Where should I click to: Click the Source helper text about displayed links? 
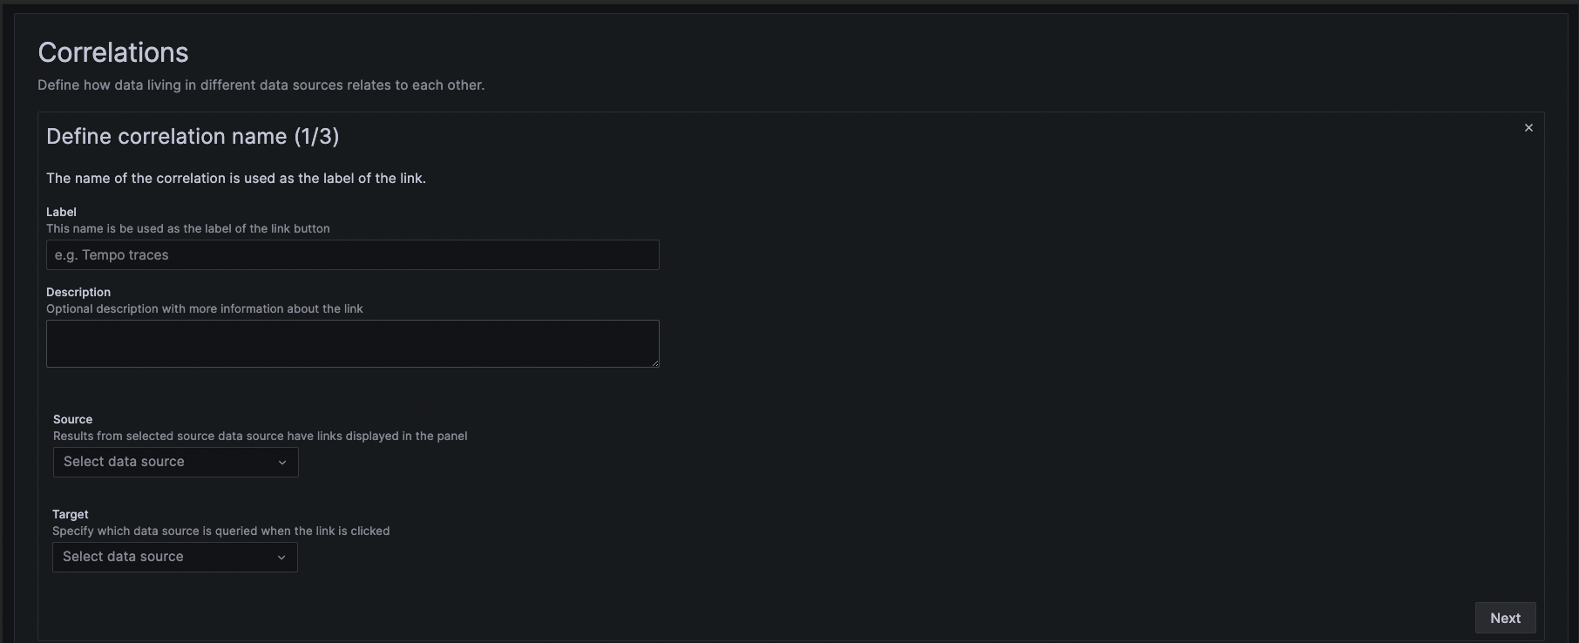(x=260, y=436)
